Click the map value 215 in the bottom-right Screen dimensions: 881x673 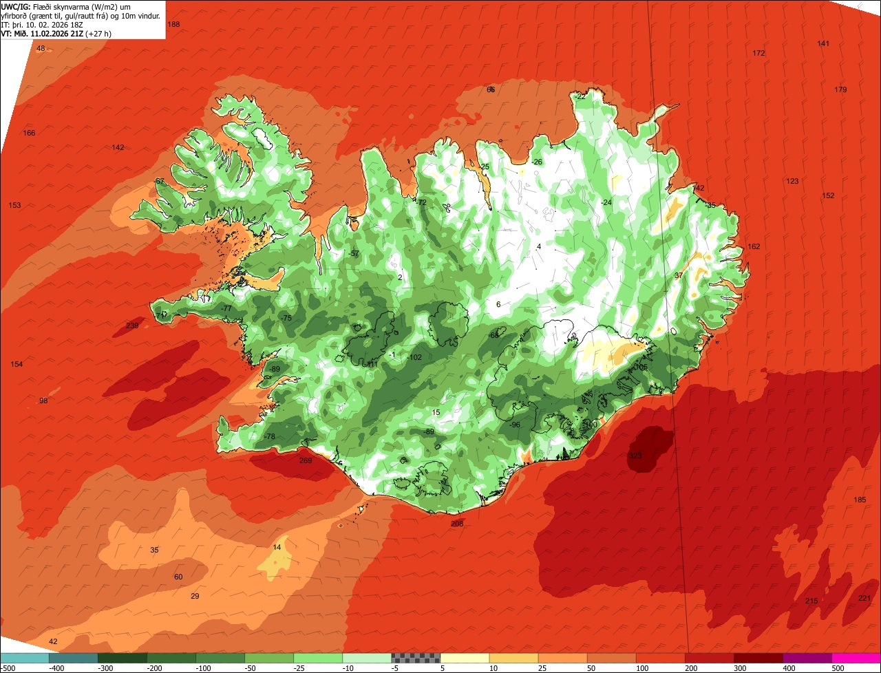click(x=811, y=601)
